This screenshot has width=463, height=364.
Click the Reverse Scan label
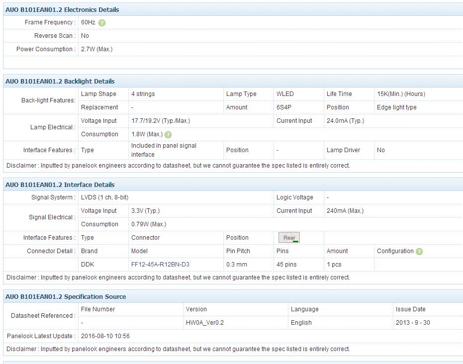(x=55, y=36)
